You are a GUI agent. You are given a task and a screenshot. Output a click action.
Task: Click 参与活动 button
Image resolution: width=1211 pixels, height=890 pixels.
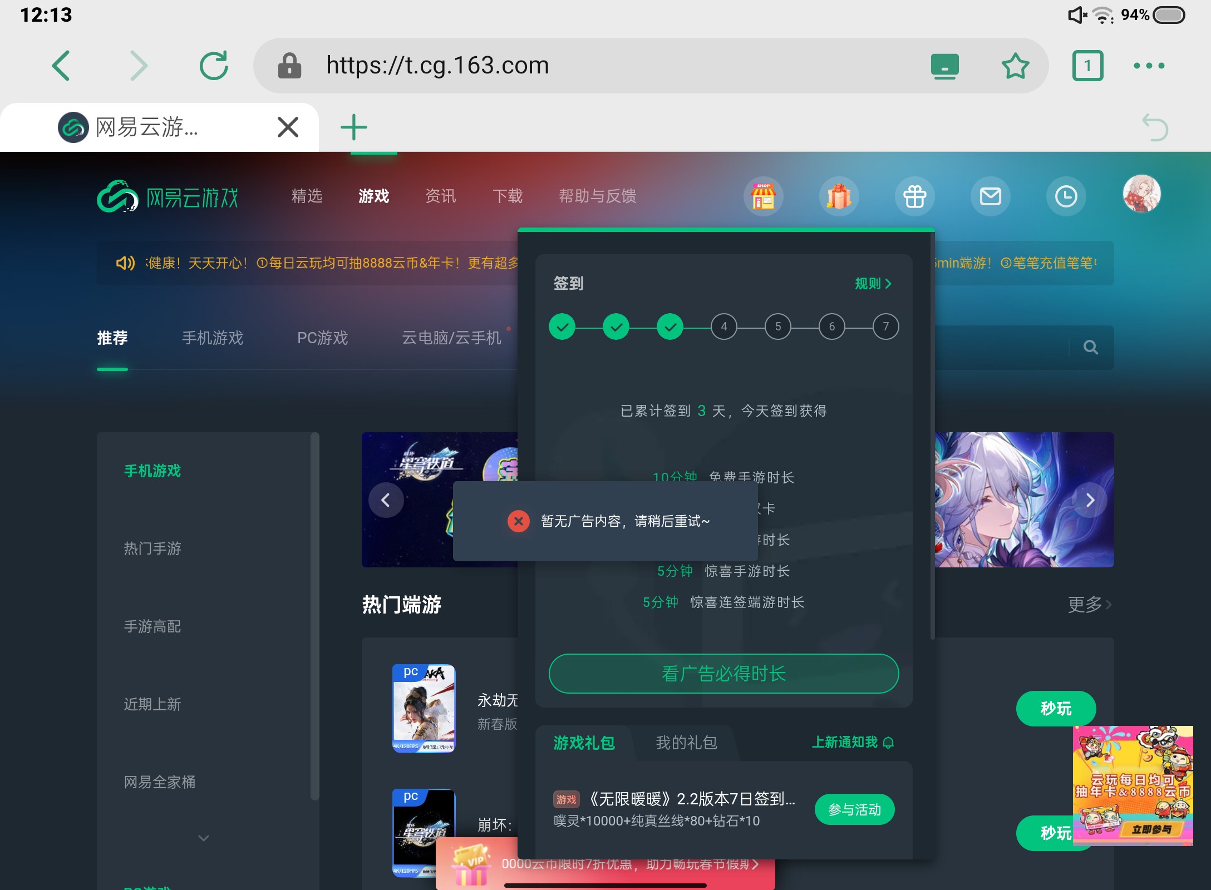[854, 809]
